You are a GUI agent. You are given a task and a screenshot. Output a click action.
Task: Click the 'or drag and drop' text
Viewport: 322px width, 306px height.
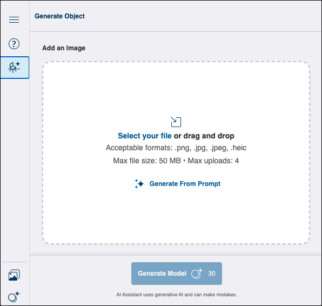pyautogui.click(x=204, y=136)
